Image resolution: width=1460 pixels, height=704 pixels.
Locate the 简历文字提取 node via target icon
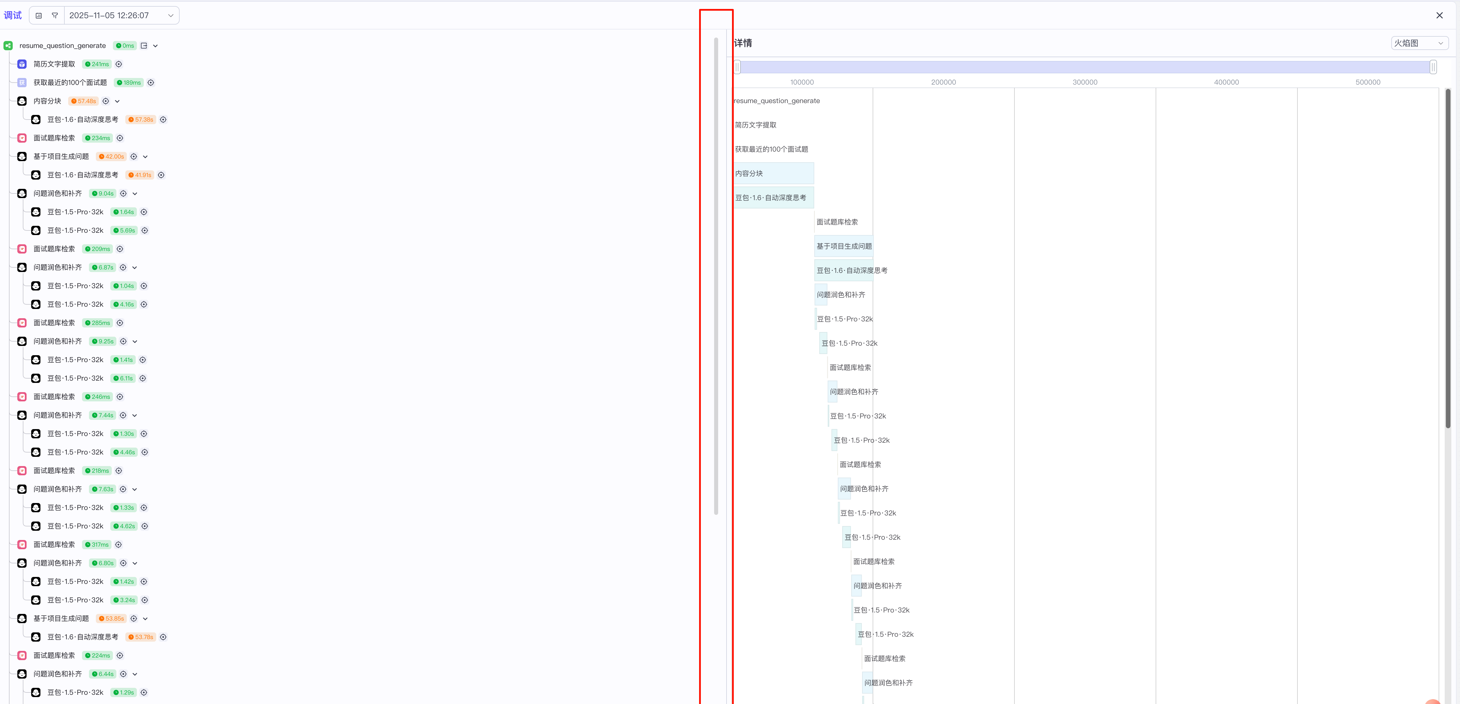119,64
